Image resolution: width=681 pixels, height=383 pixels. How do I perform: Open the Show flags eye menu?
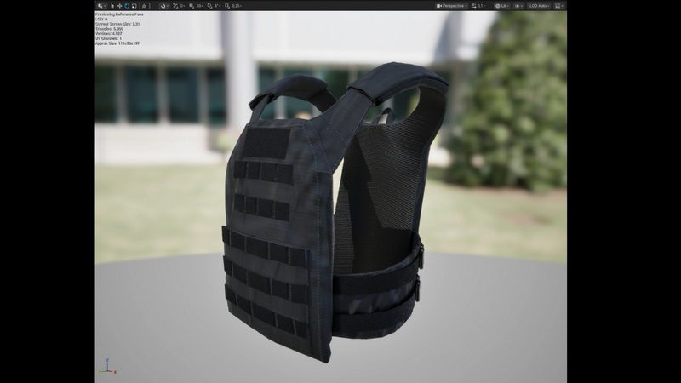click(x=519, y=6)
